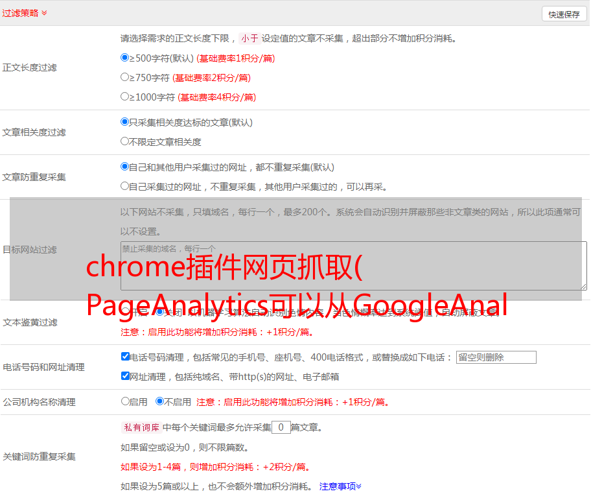
Task: Select 不启用 for 公司机构名称清理
Action: [x=159, y=401]
